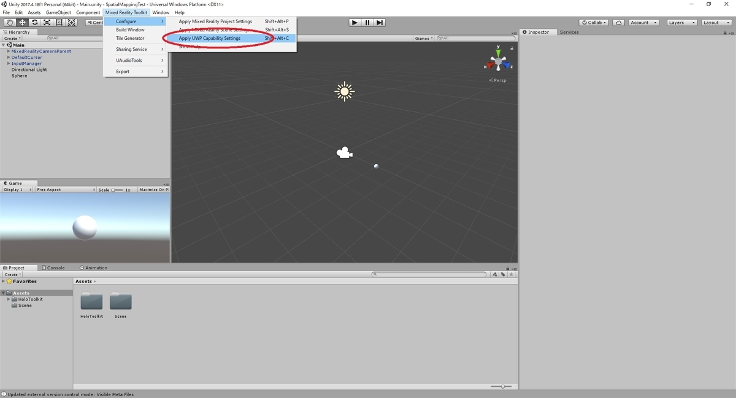Open the Layout dropdown
Viewport: 736px width, 398px height.
[x=716, y=23]
